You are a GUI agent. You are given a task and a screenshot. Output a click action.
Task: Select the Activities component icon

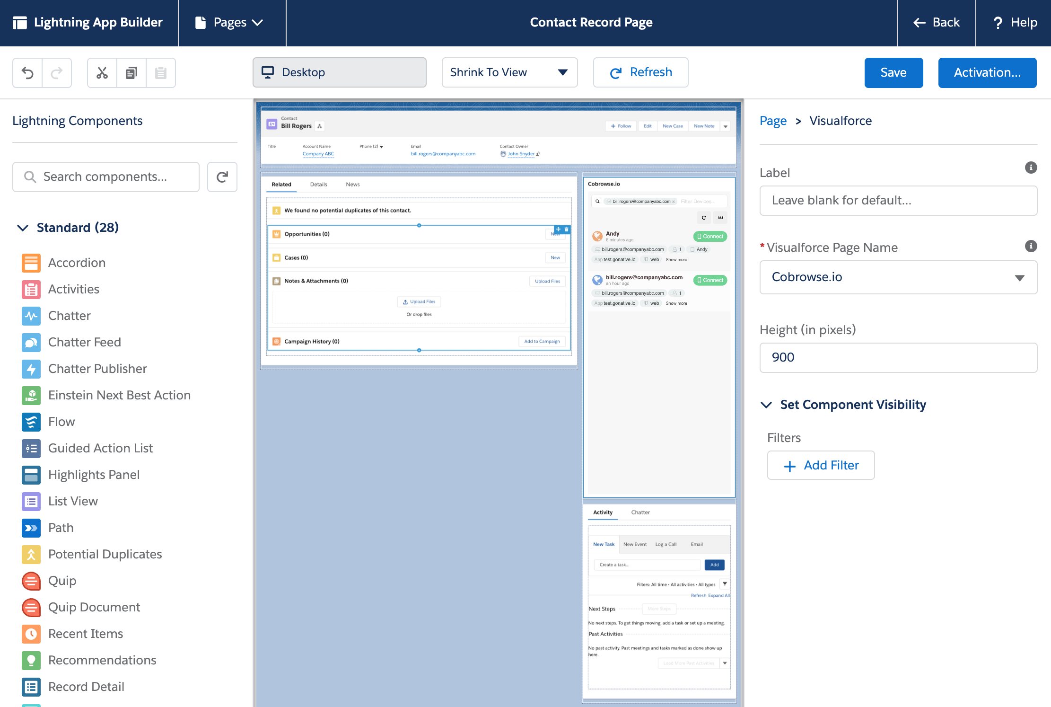point(31,289)
